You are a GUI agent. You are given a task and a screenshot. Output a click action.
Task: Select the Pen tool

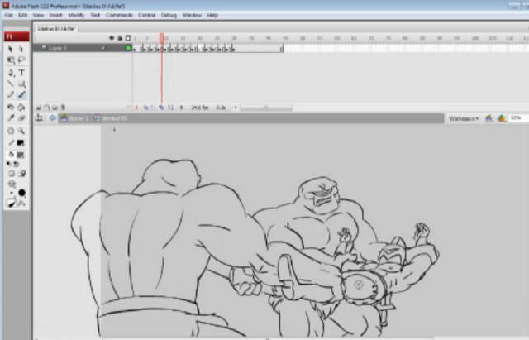11,72
